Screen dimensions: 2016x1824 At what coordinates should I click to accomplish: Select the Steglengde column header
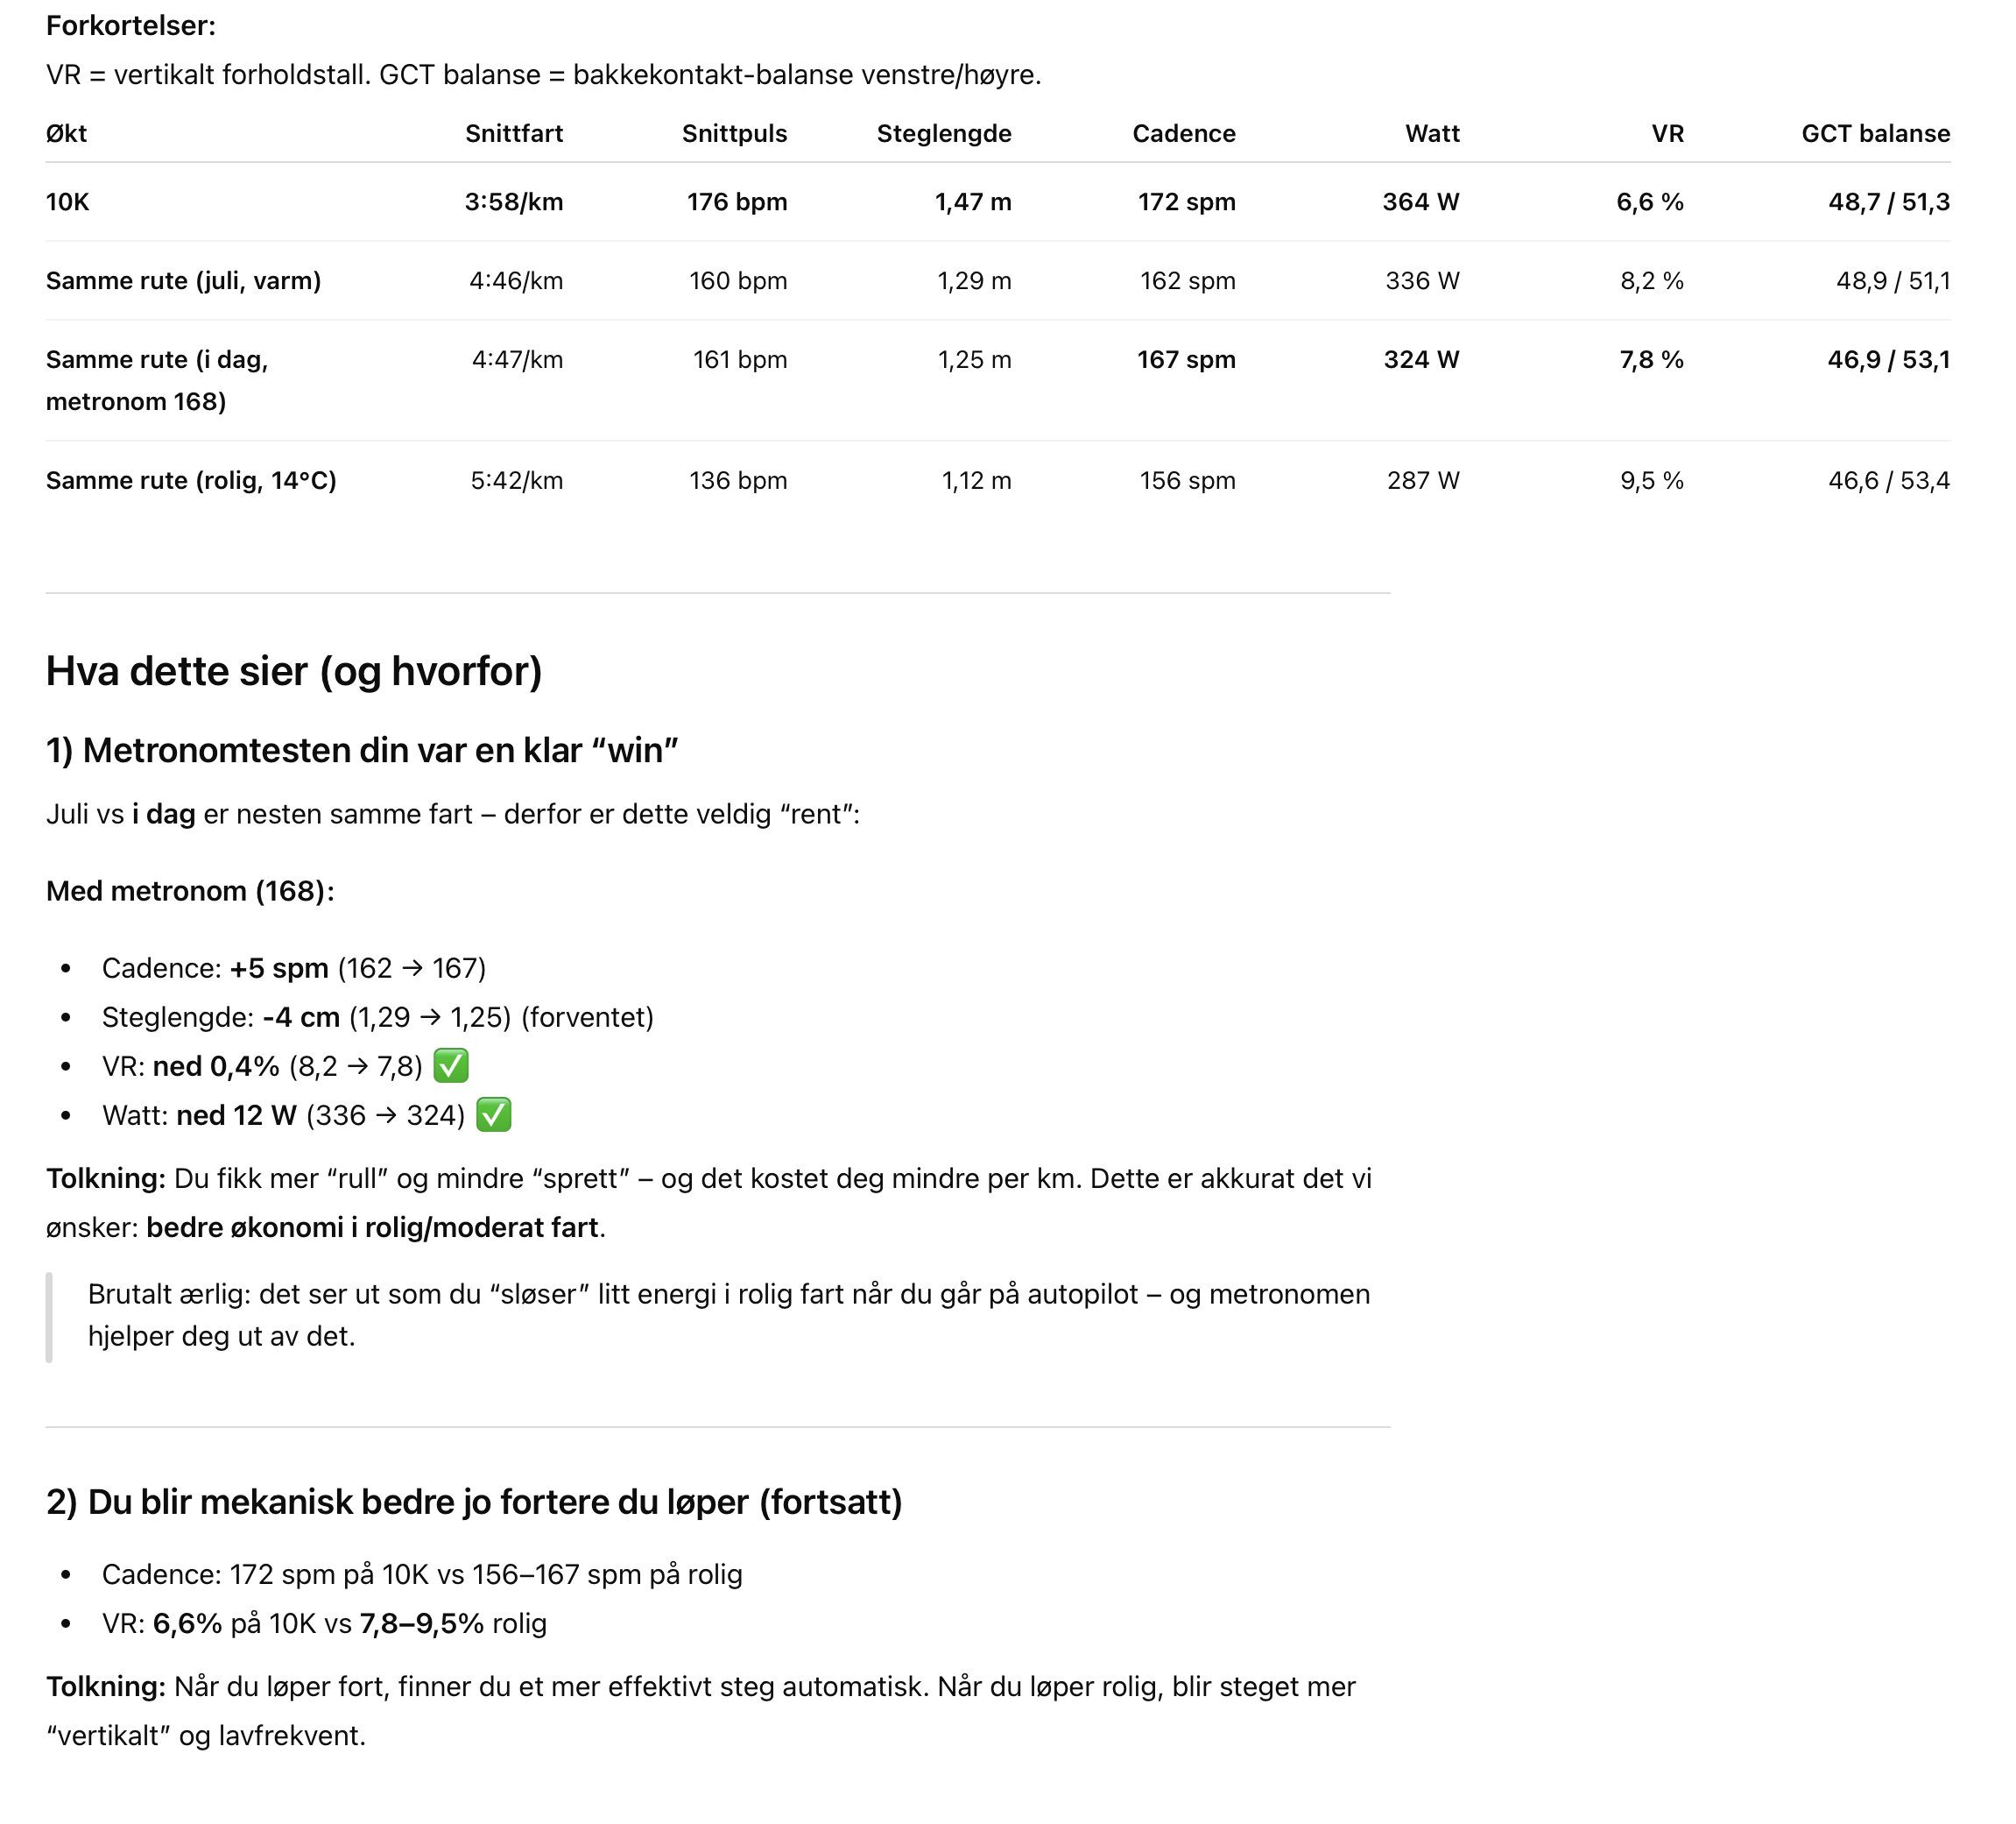click(943, 133)
